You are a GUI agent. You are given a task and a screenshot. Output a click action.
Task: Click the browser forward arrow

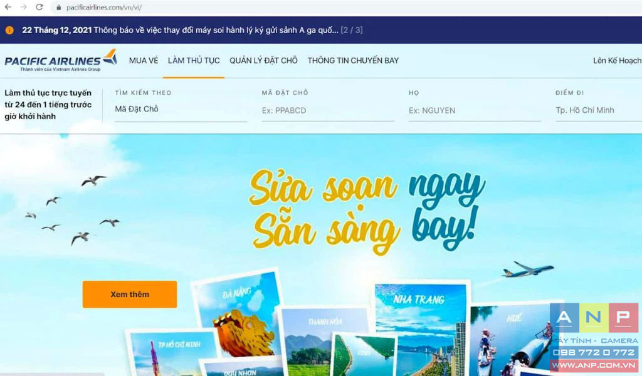click(x=23, y=7)
